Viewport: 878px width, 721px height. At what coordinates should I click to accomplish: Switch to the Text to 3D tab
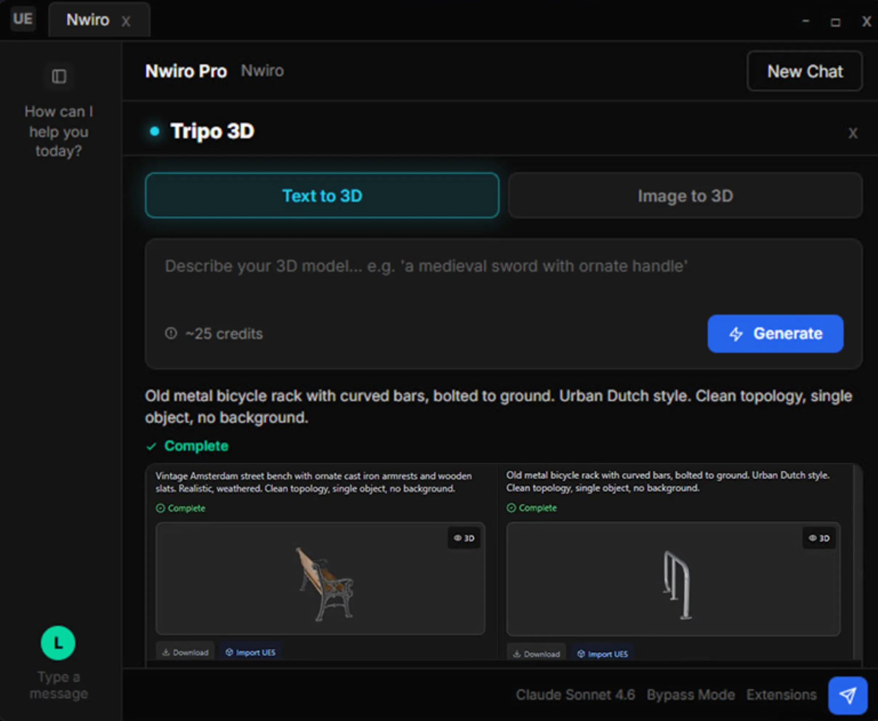[x=322, y=196]
